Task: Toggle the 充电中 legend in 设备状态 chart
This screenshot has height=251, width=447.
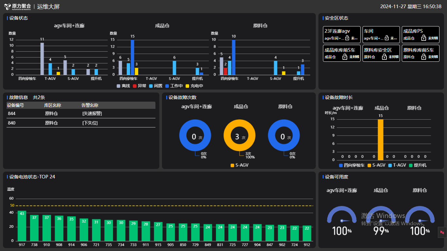Action: pos(194,86)
